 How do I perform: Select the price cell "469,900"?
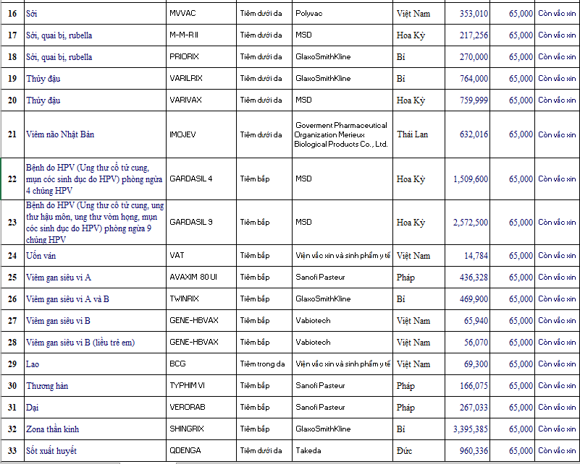pos(467,299)
